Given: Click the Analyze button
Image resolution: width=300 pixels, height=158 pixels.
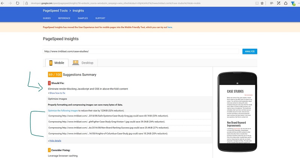Looking at the screenshot, I should [x=250, y=51].
